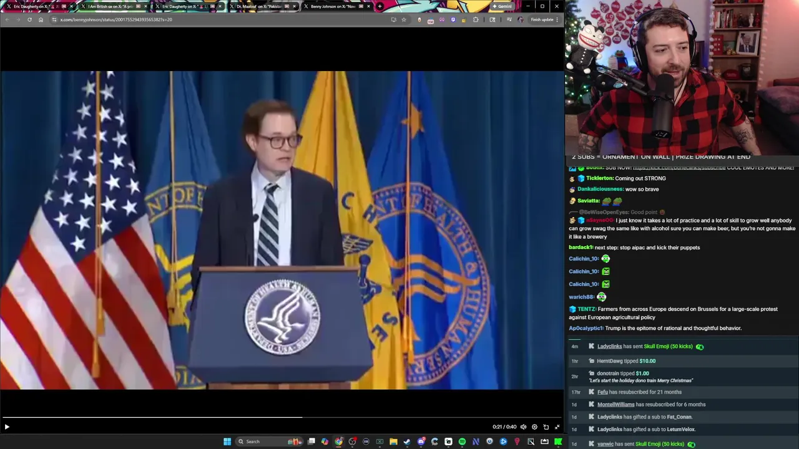Exit fullscreen video with collapse arrows icon
The height and width of the screenshot is (449, 799).
coord(557,427)
